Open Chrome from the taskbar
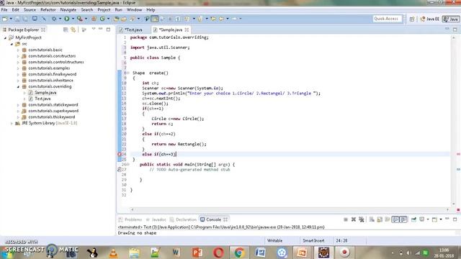This screenshot has height=259, width=461. click(239, 253)
